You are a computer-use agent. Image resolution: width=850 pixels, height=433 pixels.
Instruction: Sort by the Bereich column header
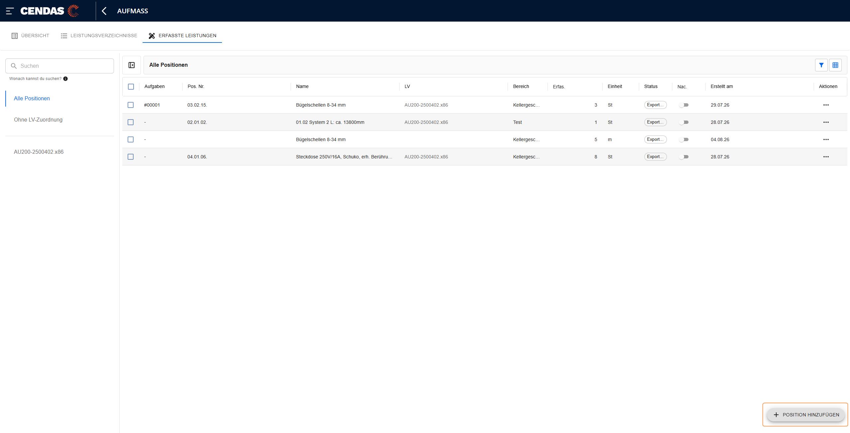pos(521,86)
